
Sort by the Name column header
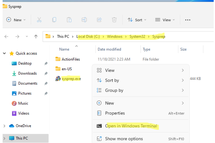(64, 49)
